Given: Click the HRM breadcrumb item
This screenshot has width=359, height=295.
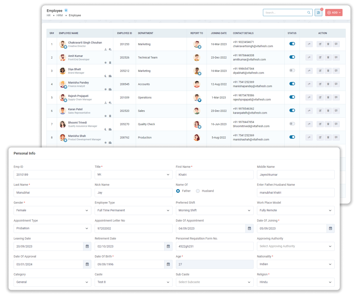Looking at the screenshot, I should point(59,16).
